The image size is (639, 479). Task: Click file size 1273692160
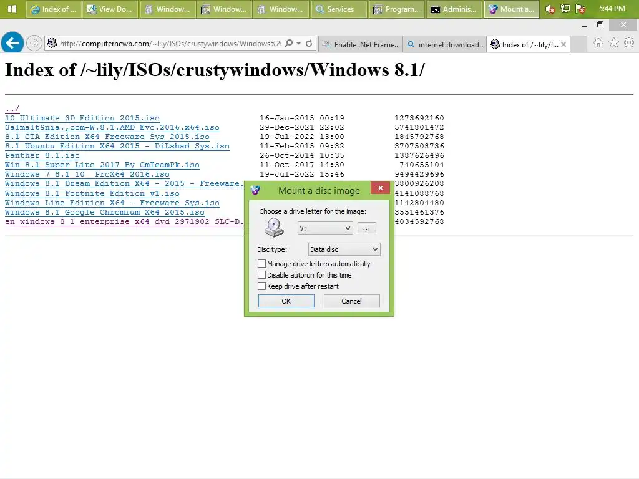(419, 118)
